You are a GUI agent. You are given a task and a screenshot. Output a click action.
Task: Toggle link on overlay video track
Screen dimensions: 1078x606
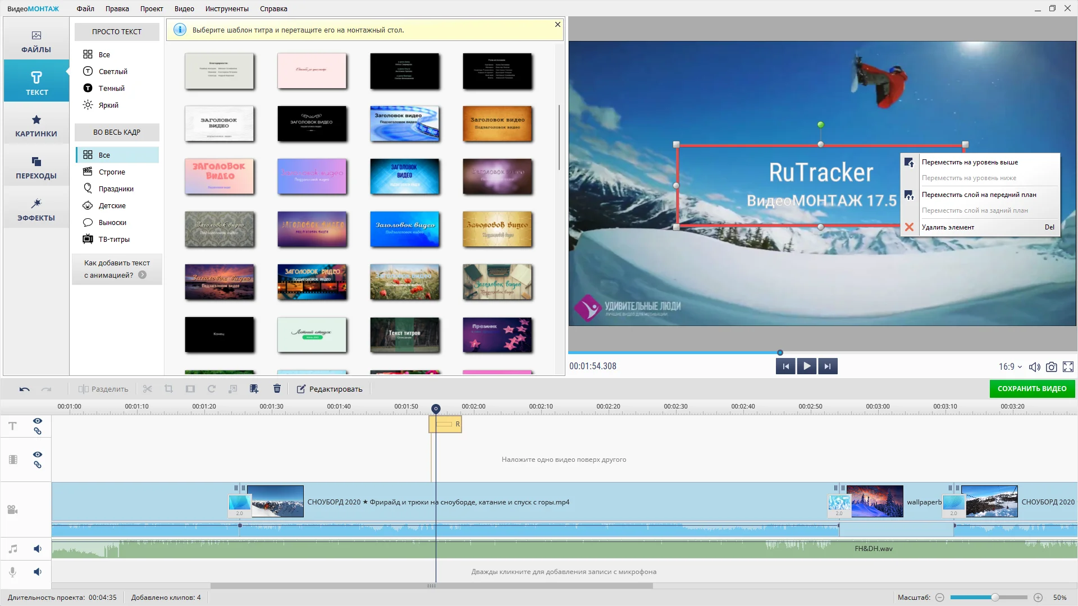pos(38,465)
